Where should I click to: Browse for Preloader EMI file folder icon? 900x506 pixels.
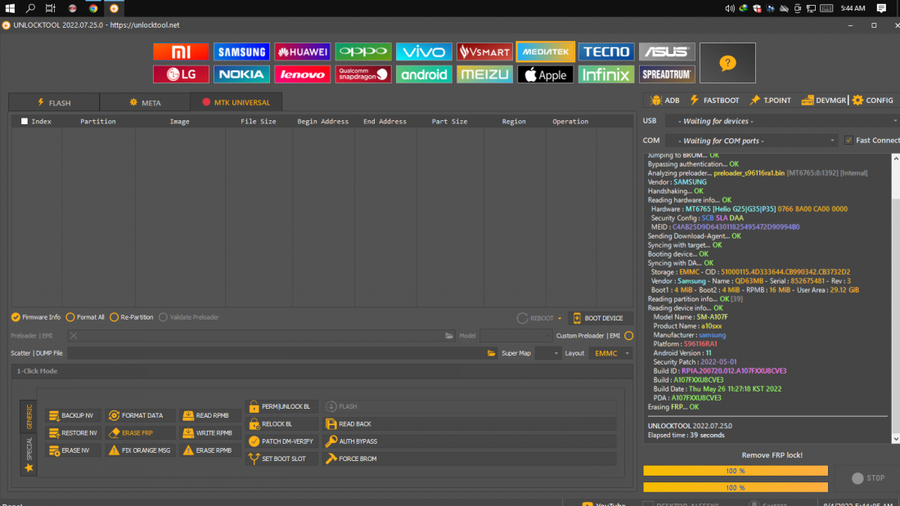[449, 336]
